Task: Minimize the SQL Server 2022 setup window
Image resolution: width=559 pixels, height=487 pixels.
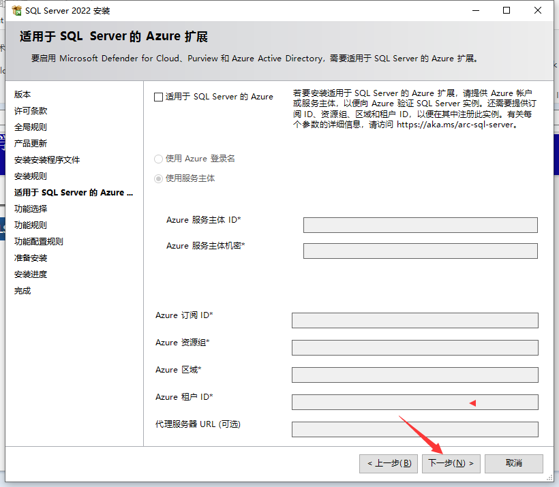Action: click(x=476, y=11)
